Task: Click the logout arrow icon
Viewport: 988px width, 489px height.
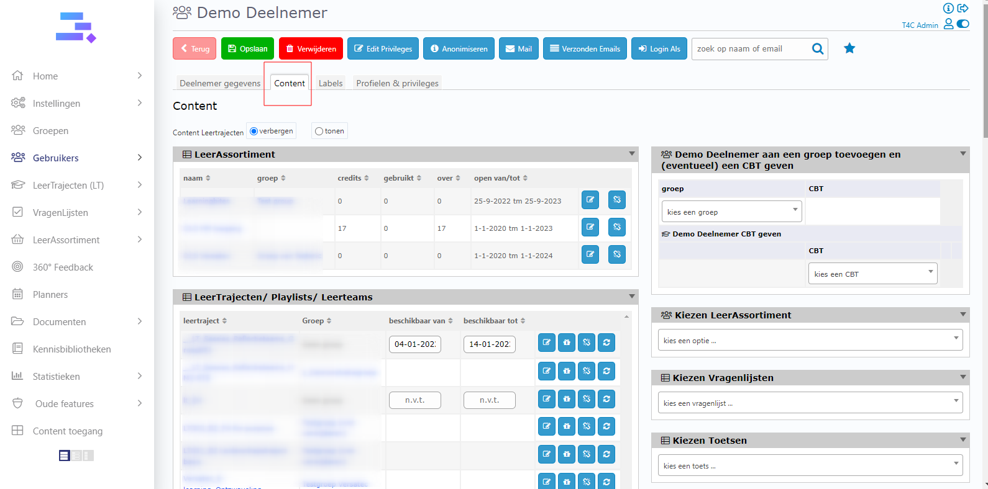Action: click(963, 8)
